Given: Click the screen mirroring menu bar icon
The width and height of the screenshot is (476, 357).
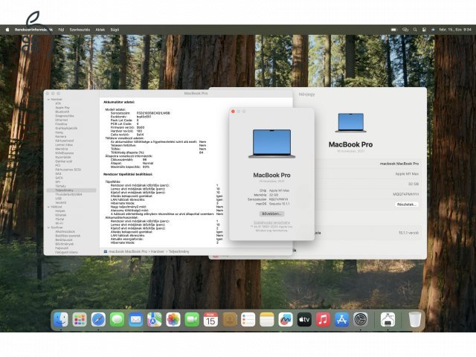Looking at the screenshot, I should [405, 30].
